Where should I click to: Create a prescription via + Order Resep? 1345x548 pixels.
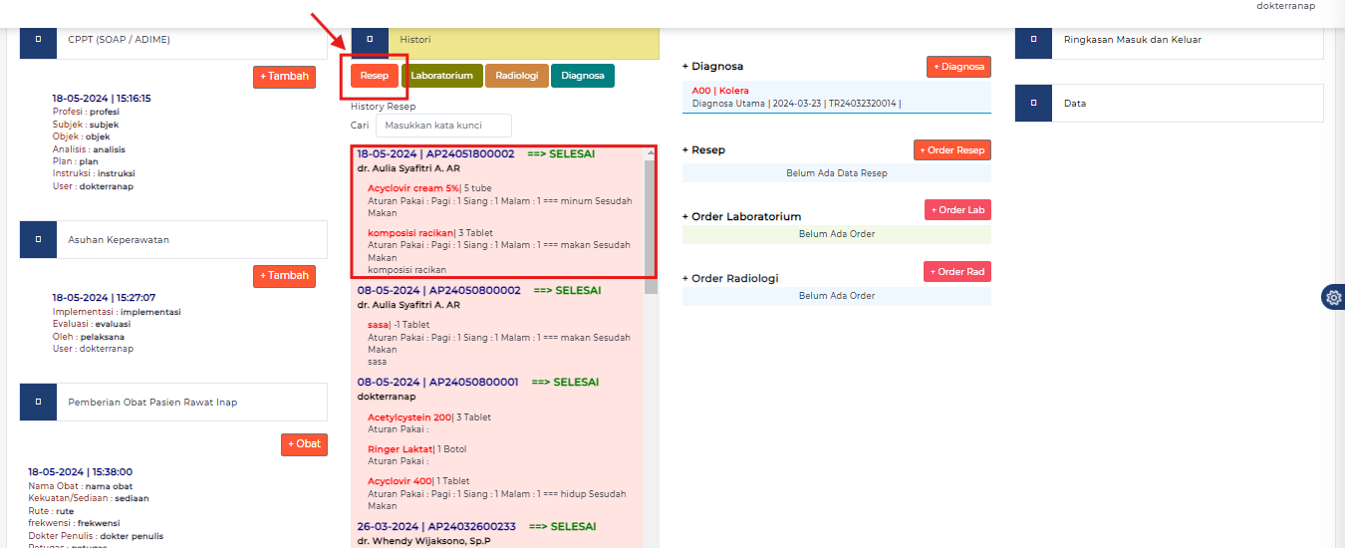[951, 150]
